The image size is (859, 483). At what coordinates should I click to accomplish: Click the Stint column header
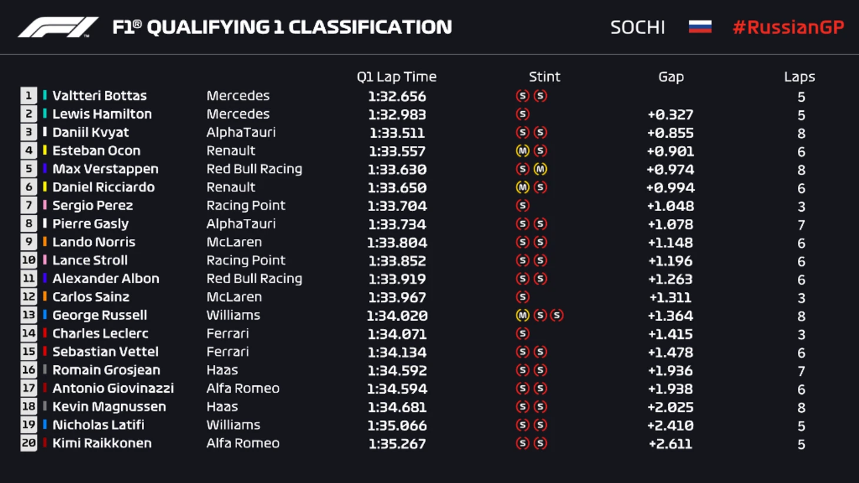pos(544,76)
